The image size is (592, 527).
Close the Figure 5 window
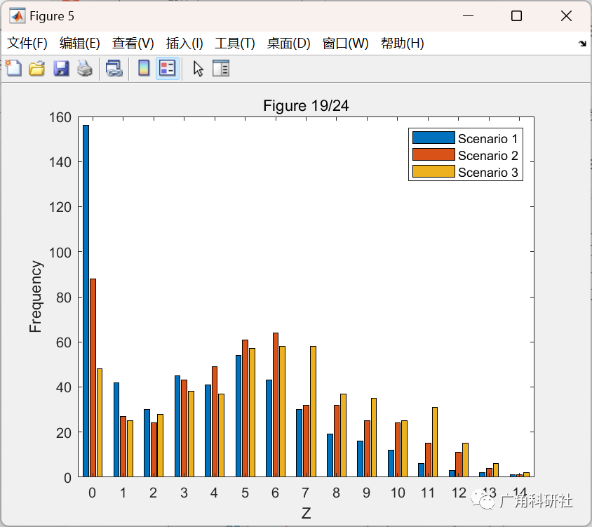(x=566, y=16)
